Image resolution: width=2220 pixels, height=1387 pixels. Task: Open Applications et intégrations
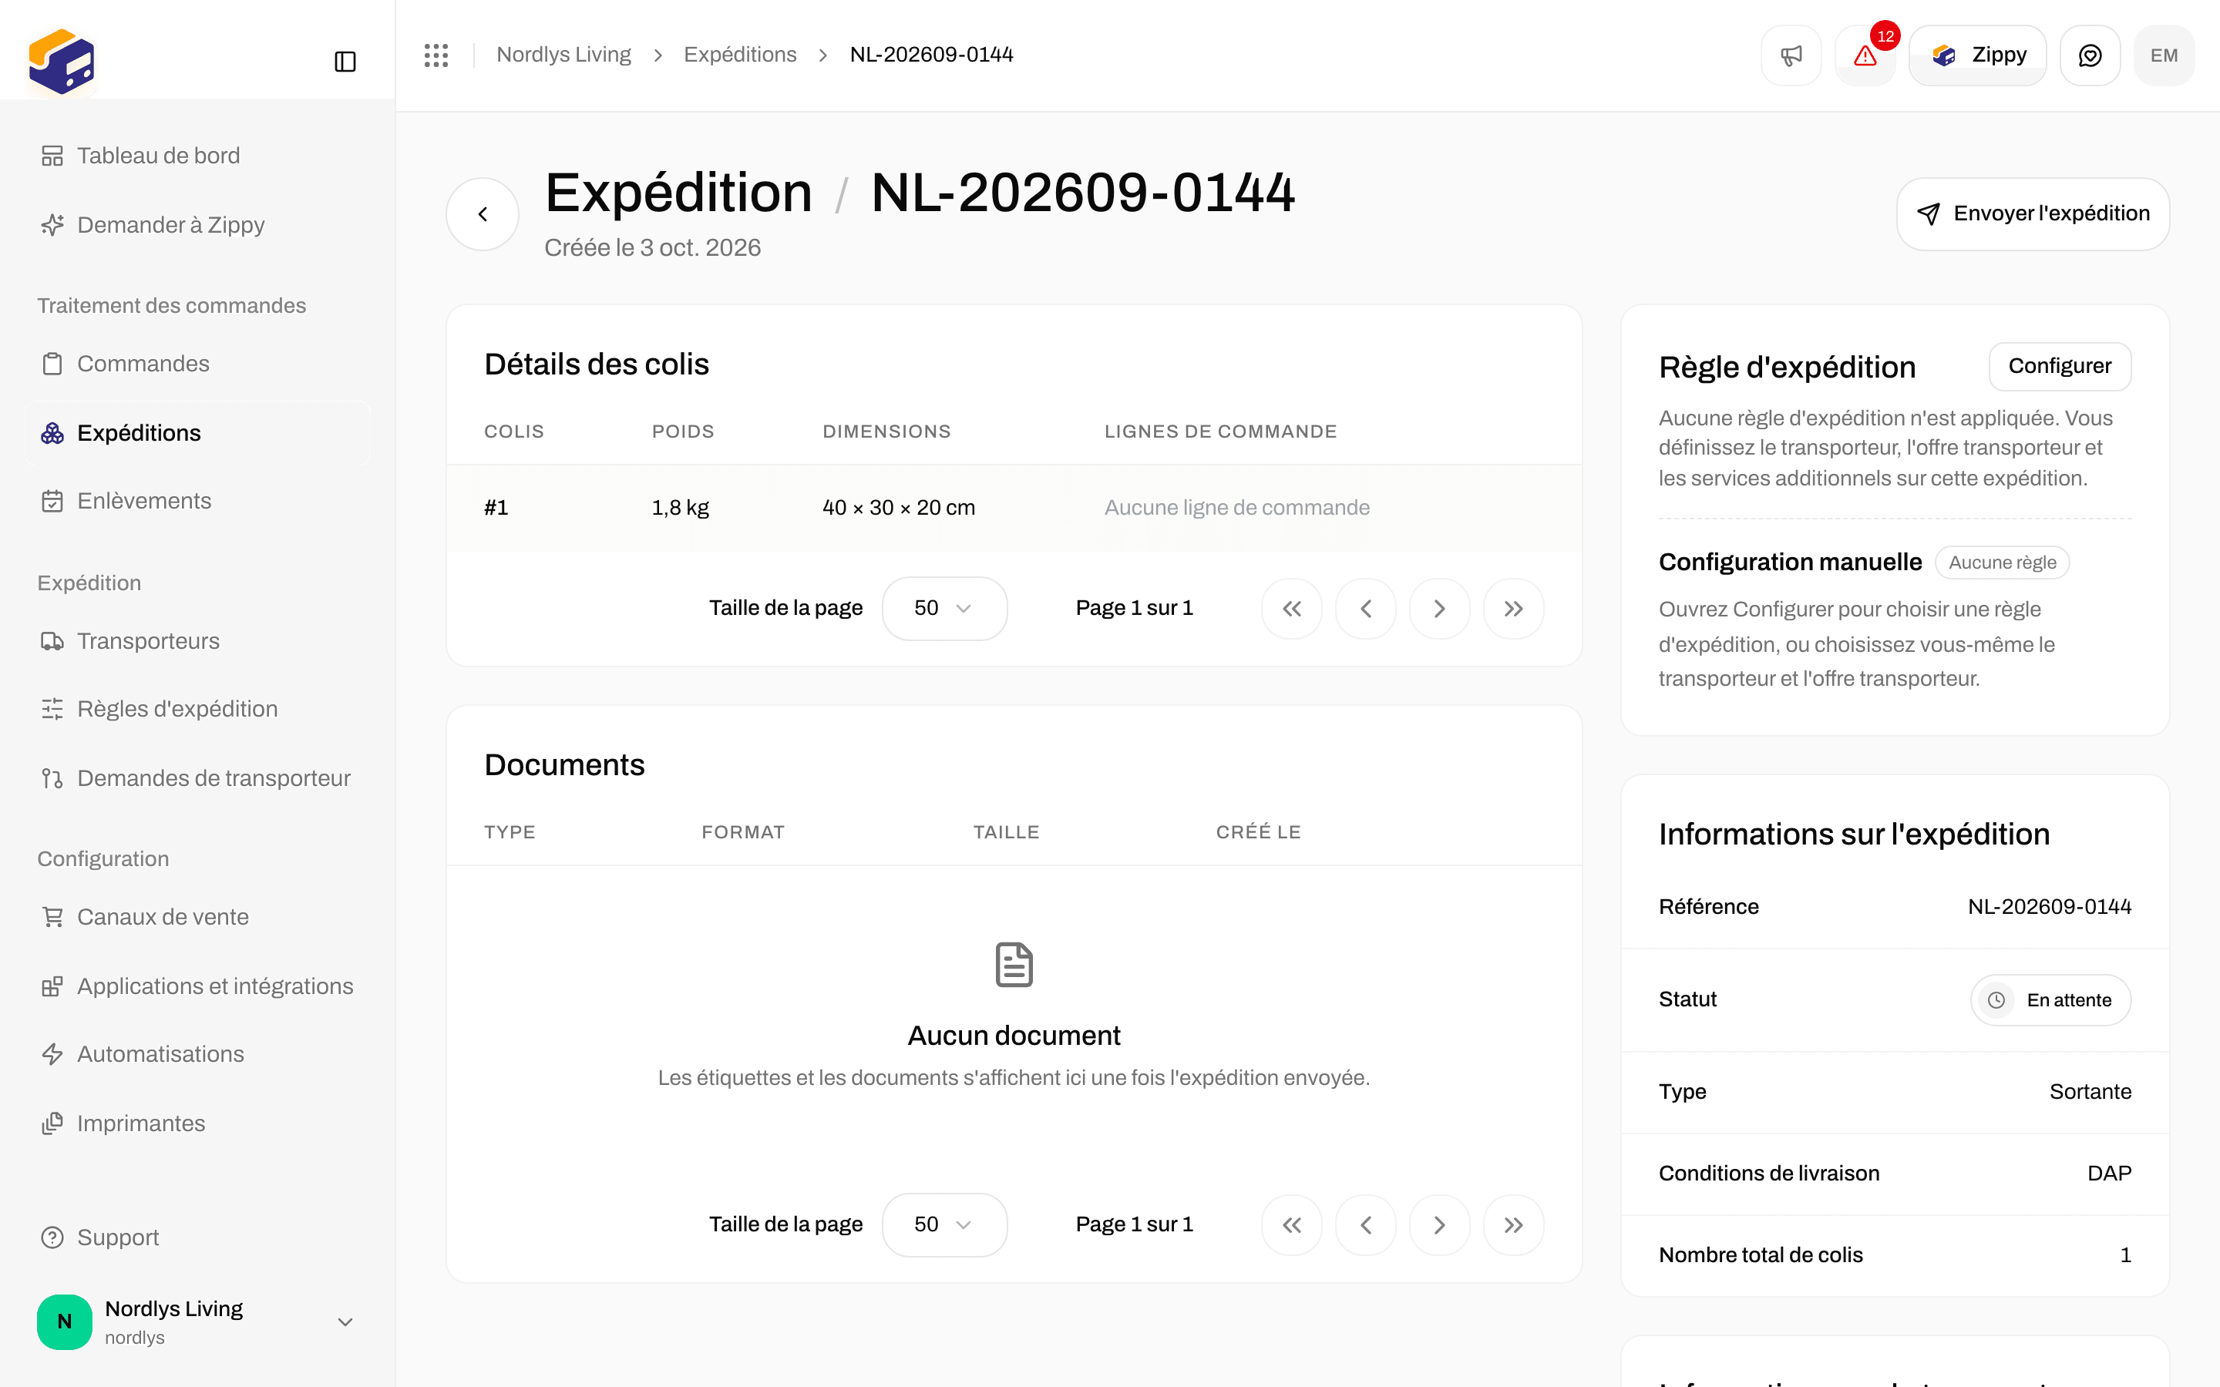pyautogui.click(x=197, y=986)
